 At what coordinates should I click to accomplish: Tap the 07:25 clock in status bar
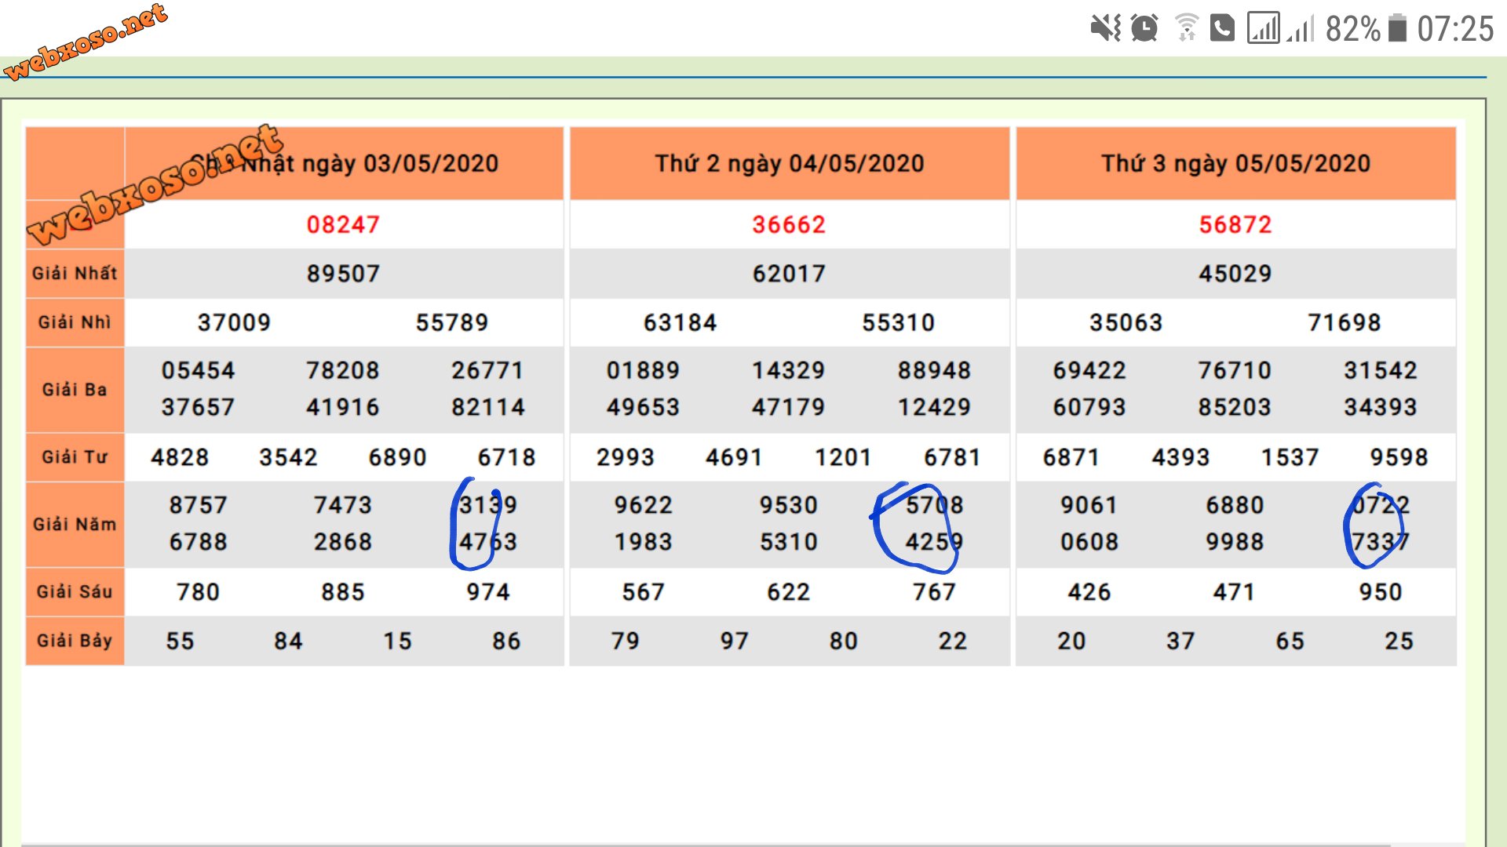(1455, 29)
